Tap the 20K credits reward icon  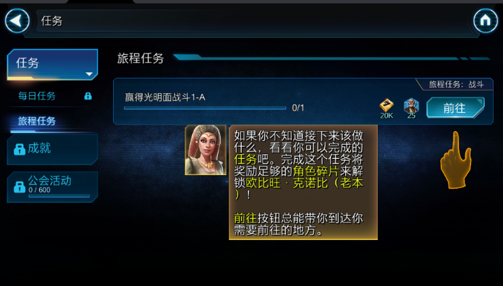[x=387, y=105]
